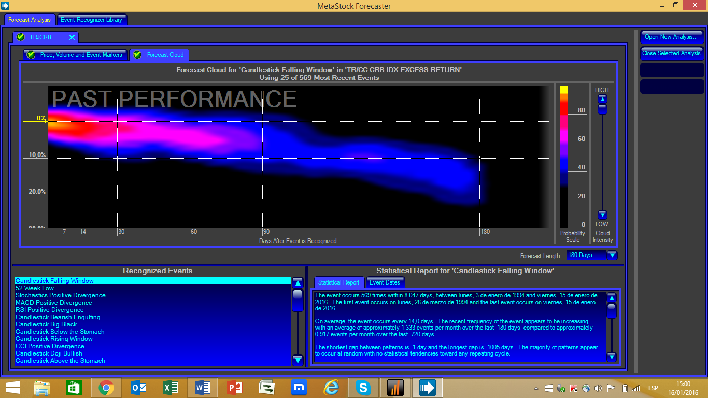Toggle the Price, Volume and Event Markers checkmark

[x=31, y=55]
